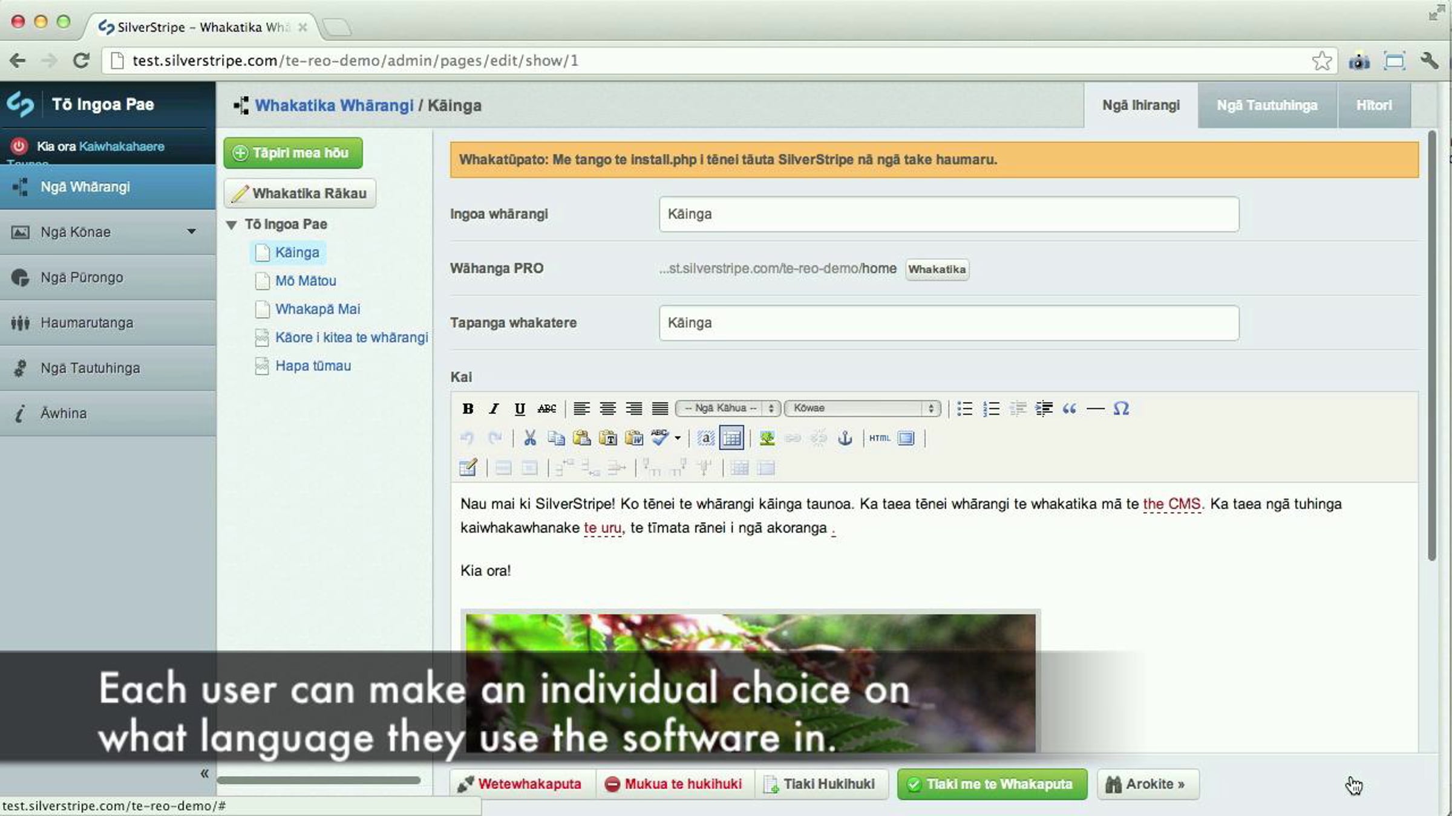Click Mukua te hukihuki button
This screenshot has height=816, width=1452.
click(675, 784)
